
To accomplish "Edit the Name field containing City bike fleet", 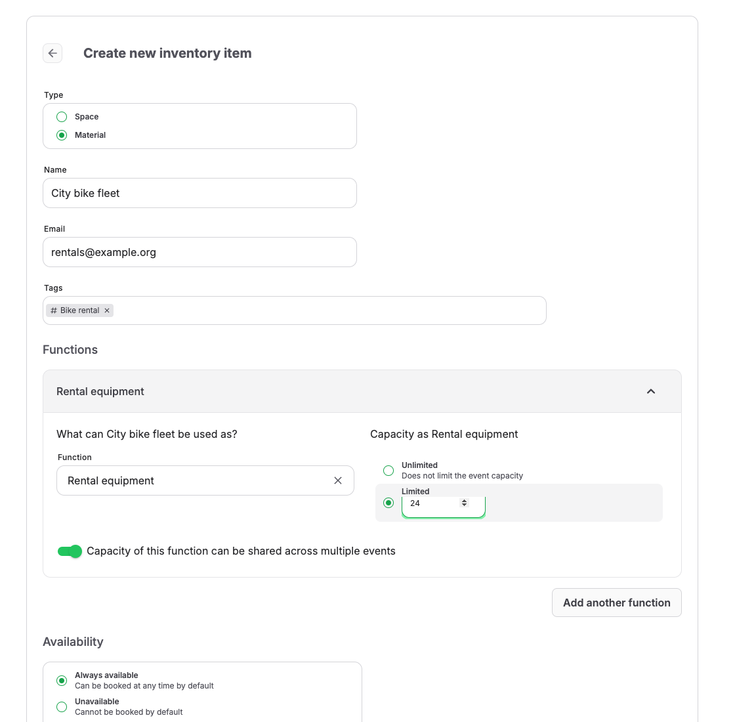I will coord(199,193).
